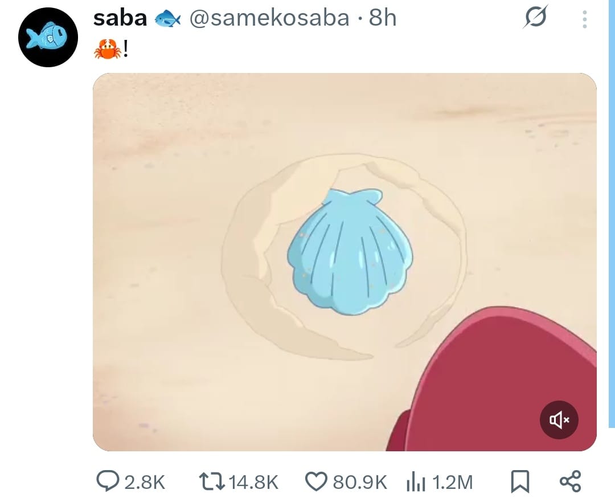Image resolution: width=615 pixels, height=502 pixels.
Task: Open repost options via 14.8K count
Action: click(253, 482)
